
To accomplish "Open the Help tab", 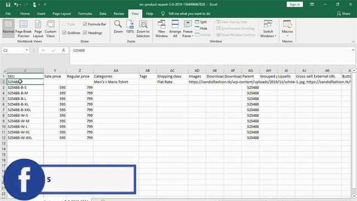I will [x=149, y=13].
